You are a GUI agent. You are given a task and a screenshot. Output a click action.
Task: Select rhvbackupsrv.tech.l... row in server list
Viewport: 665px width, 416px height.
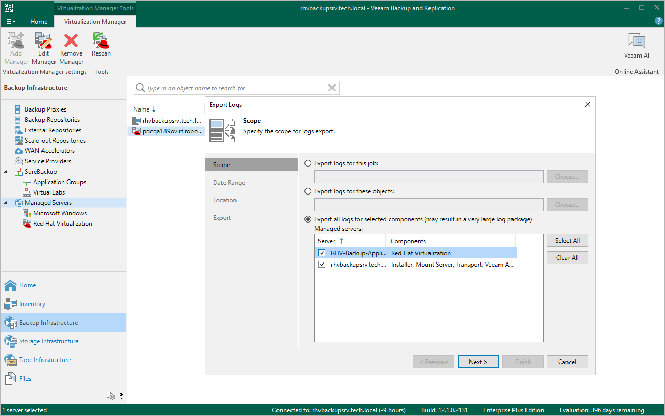(x=167, y=121)
